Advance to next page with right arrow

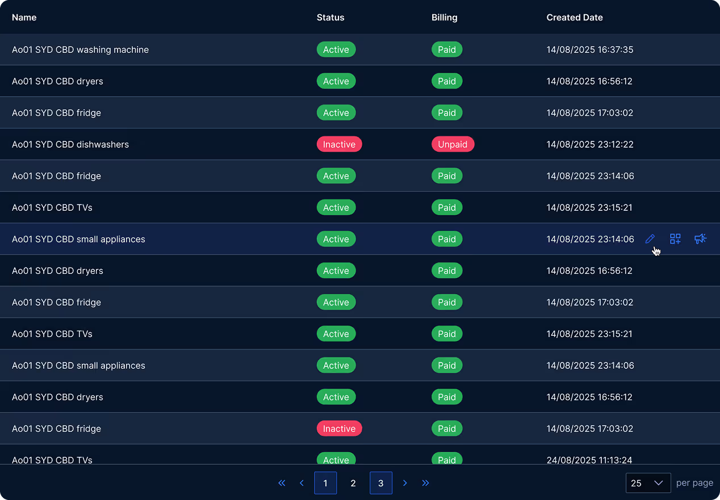[x=405, y=483]
